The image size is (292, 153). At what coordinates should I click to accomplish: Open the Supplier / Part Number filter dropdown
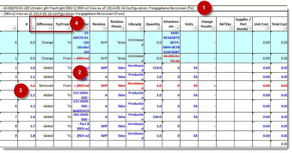tap(250, 29)
